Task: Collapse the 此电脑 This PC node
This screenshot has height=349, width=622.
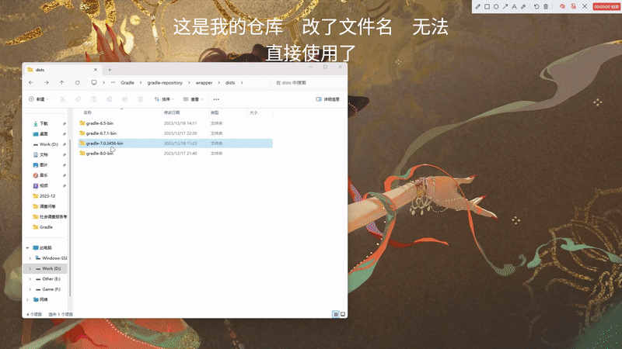Action: click(27, 248)
